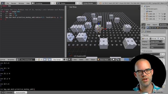Add a new scene with plus icon
The width and height of the screenshot is (168, 94).
click(76, 3)
